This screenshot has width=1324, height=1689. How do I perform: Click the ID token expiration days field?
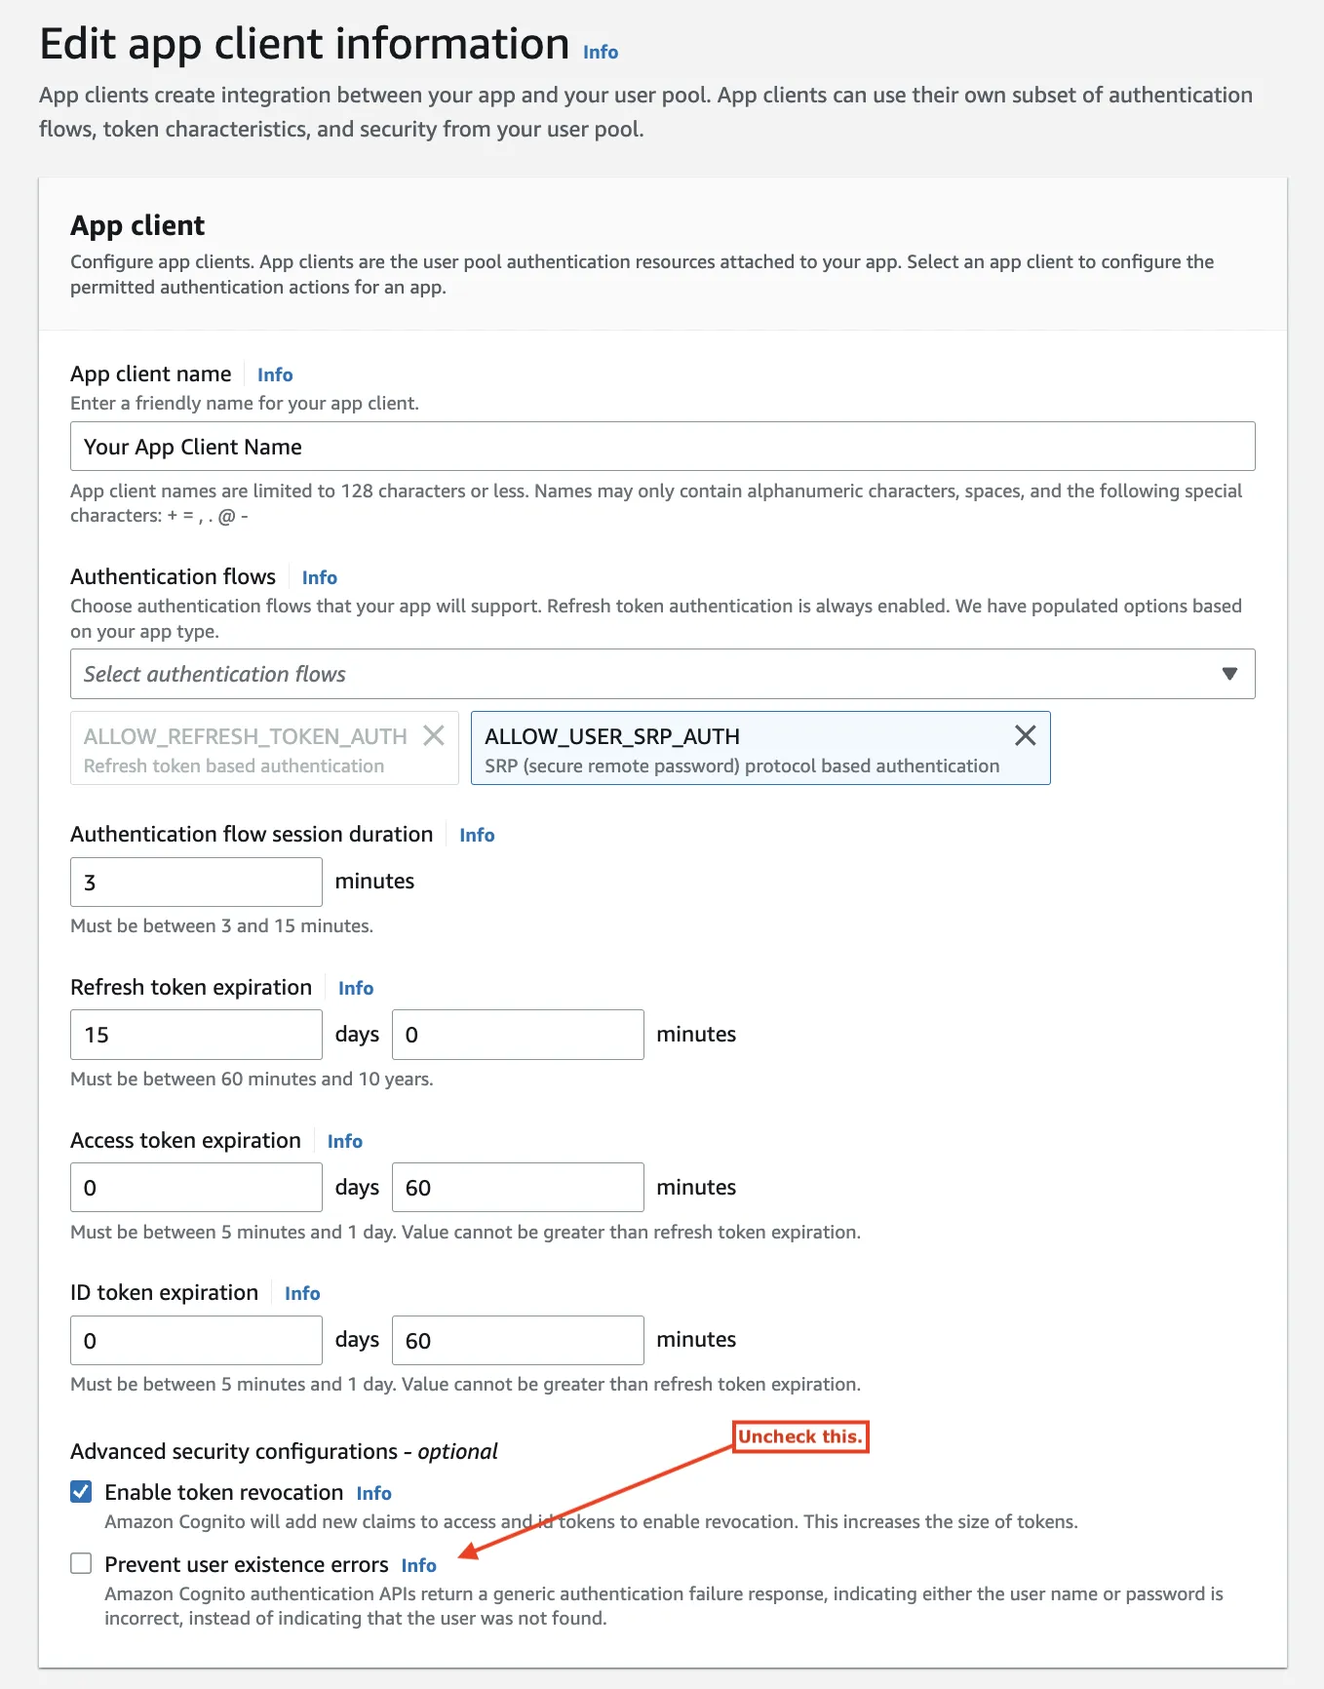[196, 1341]
